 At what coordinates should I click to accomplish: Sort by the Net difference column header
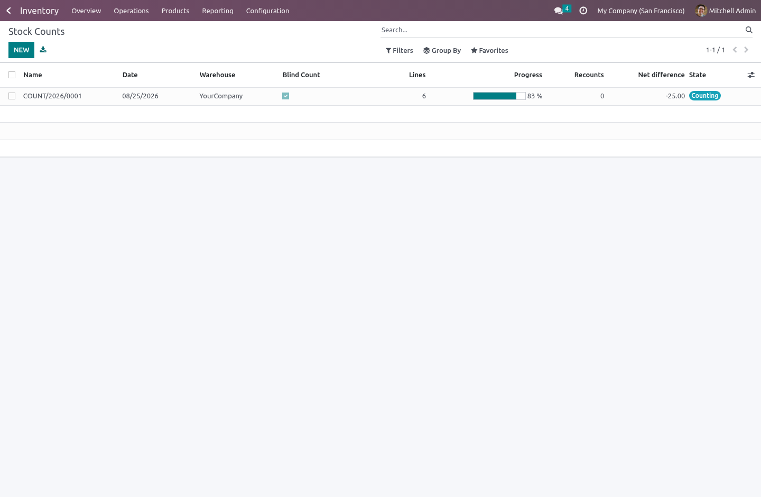(661, 75)
